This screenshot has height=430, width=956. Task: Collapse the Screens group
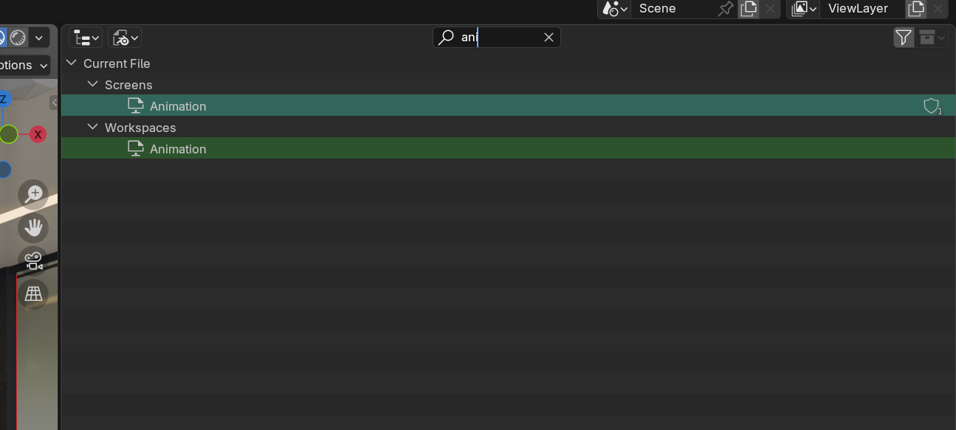(x=92, y=85)
